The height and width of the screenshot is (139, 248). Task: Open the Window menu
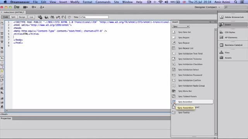tap(127, 2)
